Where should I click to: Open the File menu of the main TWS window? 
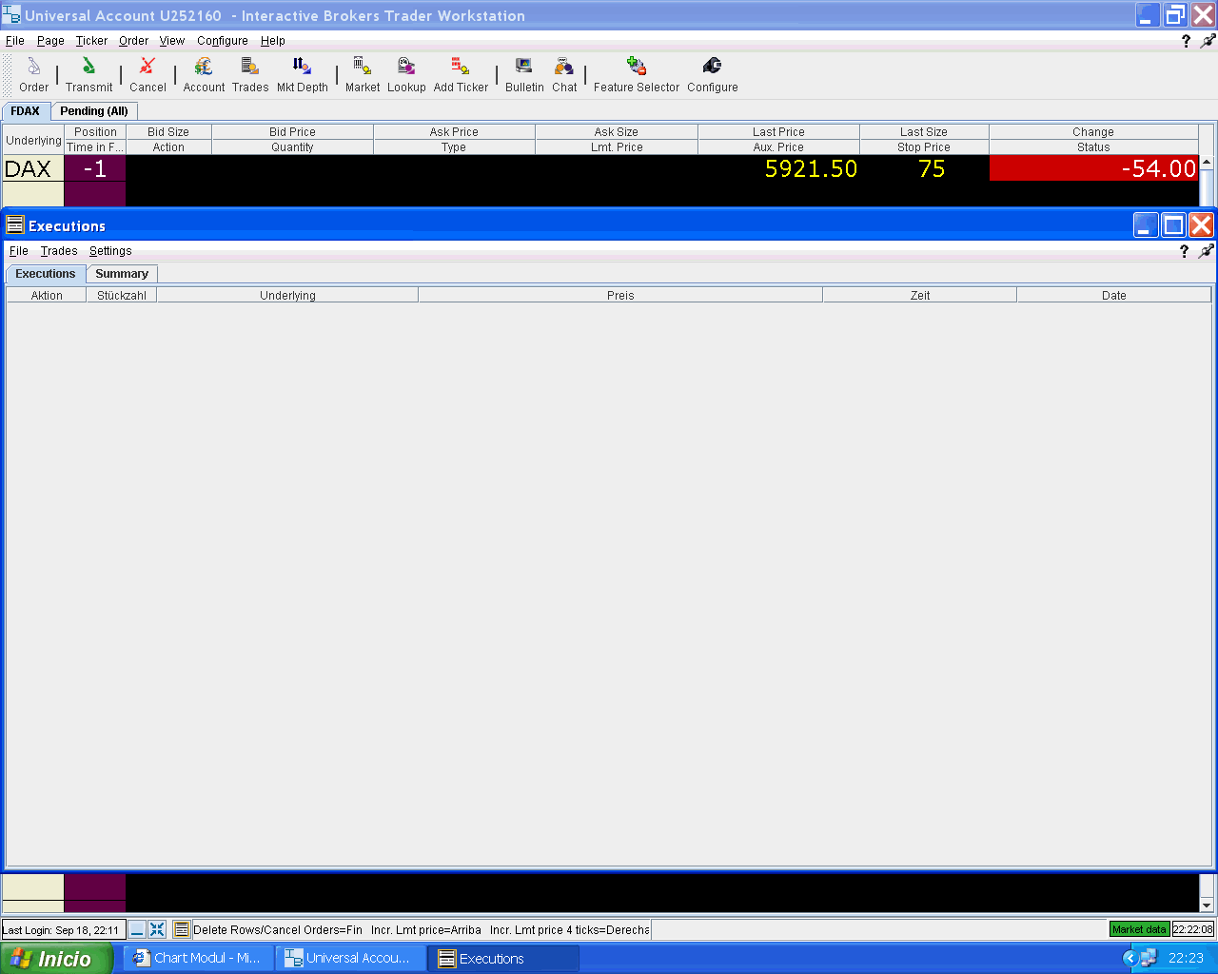(x=15, y=41)
